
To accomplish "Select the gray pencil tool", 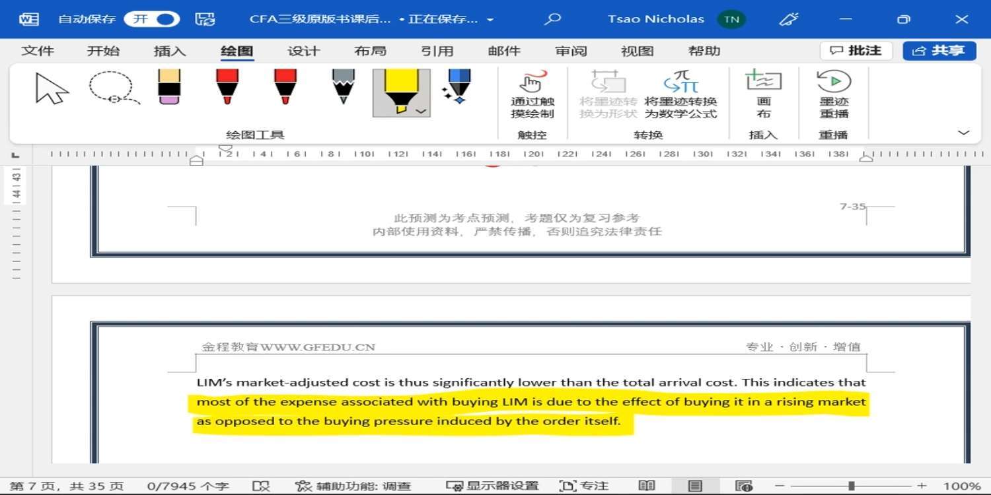I will (x=343, y=87).
